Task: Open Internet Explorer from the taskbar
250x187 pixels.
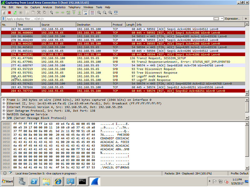Action: click(58, 181)
